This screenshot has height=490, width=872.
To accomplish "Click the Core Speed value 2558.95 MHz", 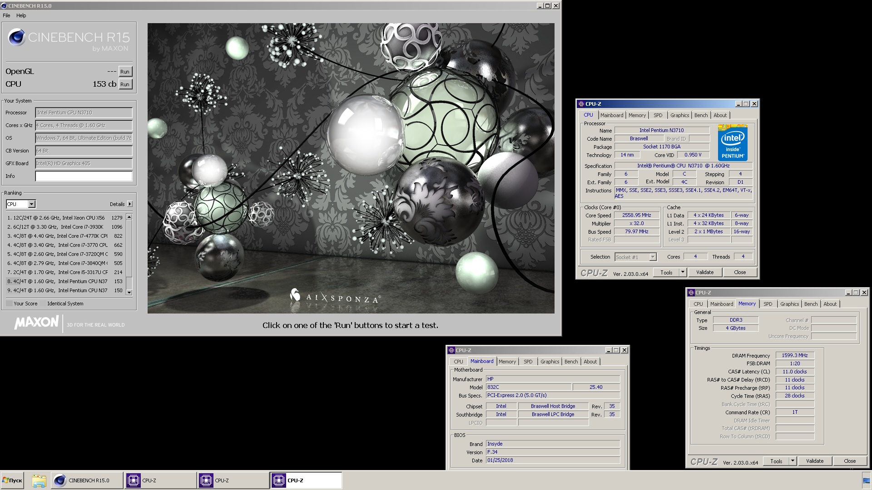I will [x=637, y=216].
